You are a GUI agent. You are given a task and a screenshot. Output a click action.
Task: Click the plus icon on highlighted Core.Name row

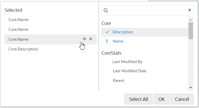point(84,39)
